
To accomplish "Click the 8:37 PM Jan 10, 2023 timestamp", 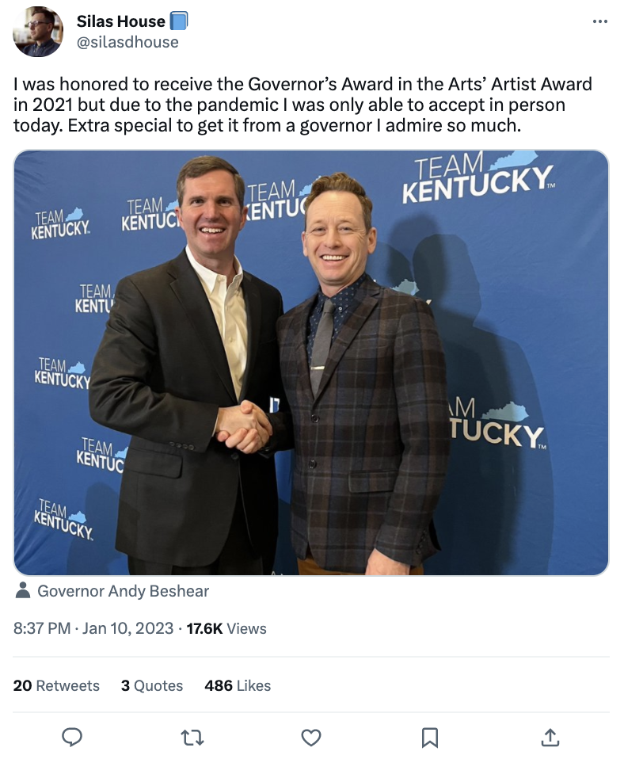I will (x=93, y=628).
